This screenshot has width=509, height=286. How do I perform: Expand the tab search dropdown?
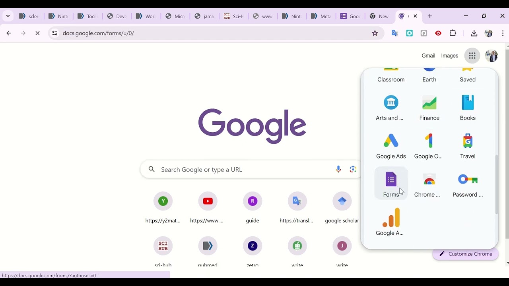pyautogui.click(x=8, y=16)
